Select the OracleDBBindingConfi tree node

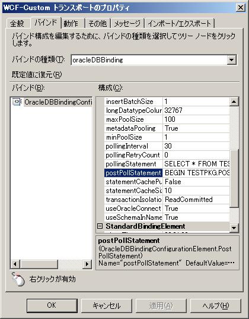[x=58, y=102]
